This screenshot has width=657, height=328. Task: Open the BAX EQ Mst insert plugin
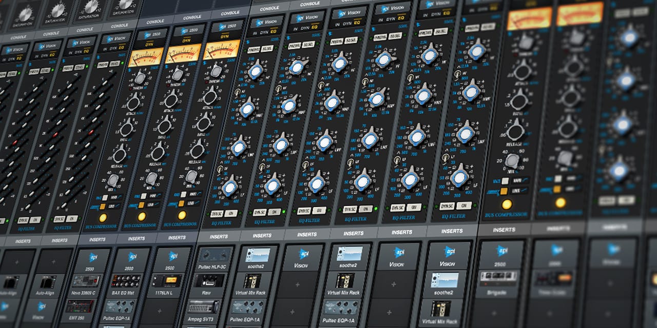coord(127,280)
